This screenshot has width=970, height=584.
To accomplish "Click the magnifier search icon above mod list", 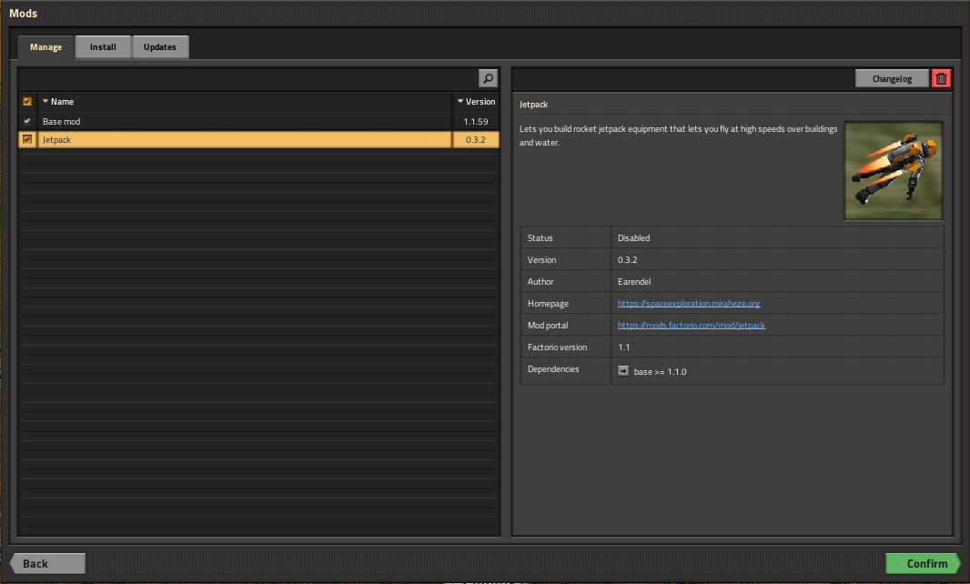I will pos(489,79).
